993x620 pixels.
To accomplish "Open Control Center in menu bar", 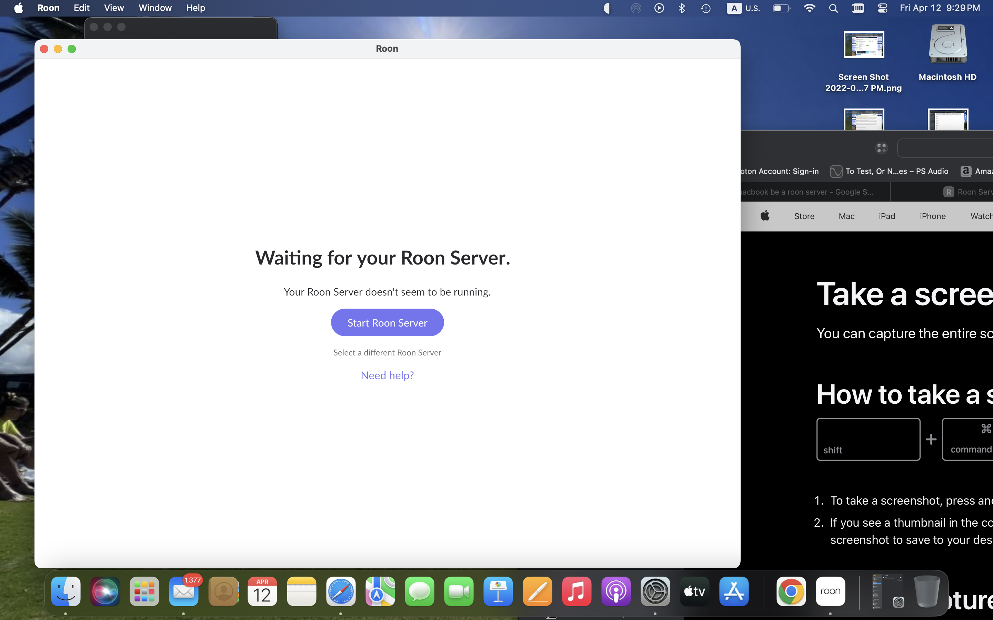I will (883, 8).
